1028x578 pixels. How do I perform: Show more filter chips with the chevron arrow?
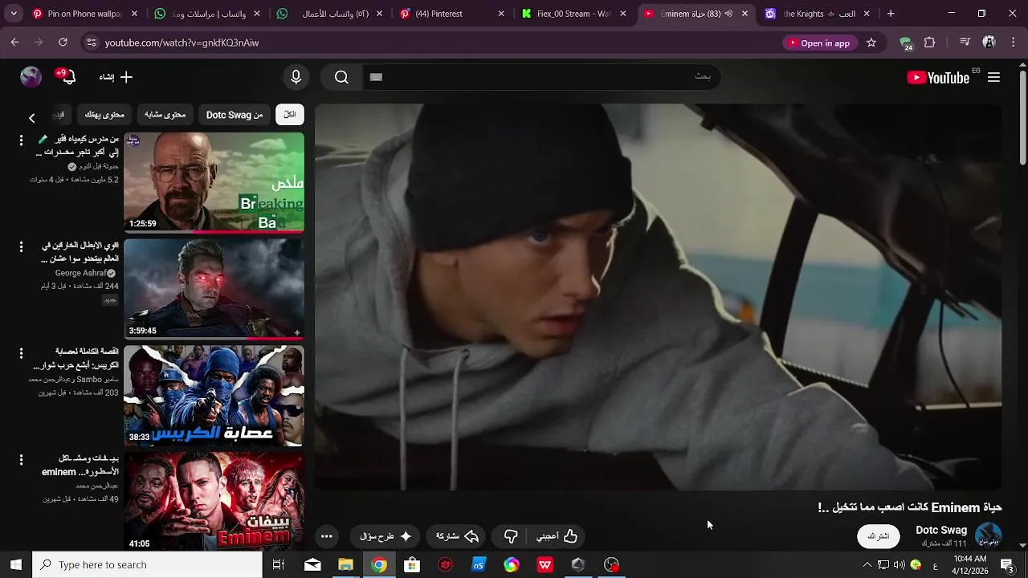coord(31,118)
